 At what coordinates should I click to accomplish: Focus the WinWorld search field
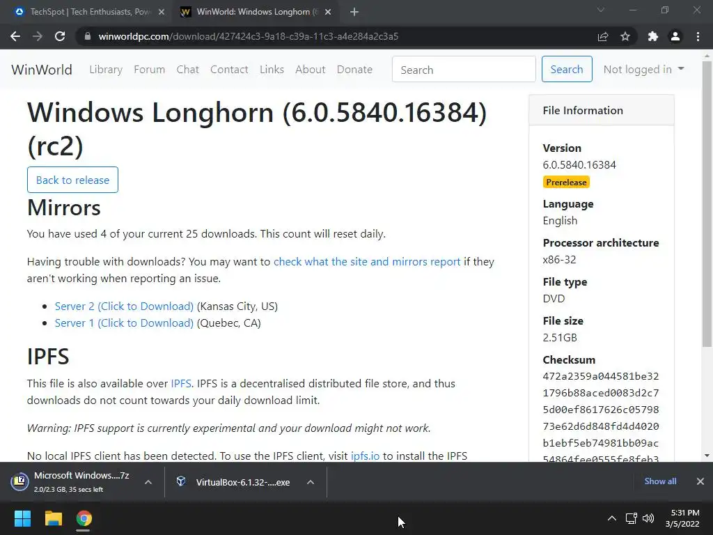click(464, 69)
